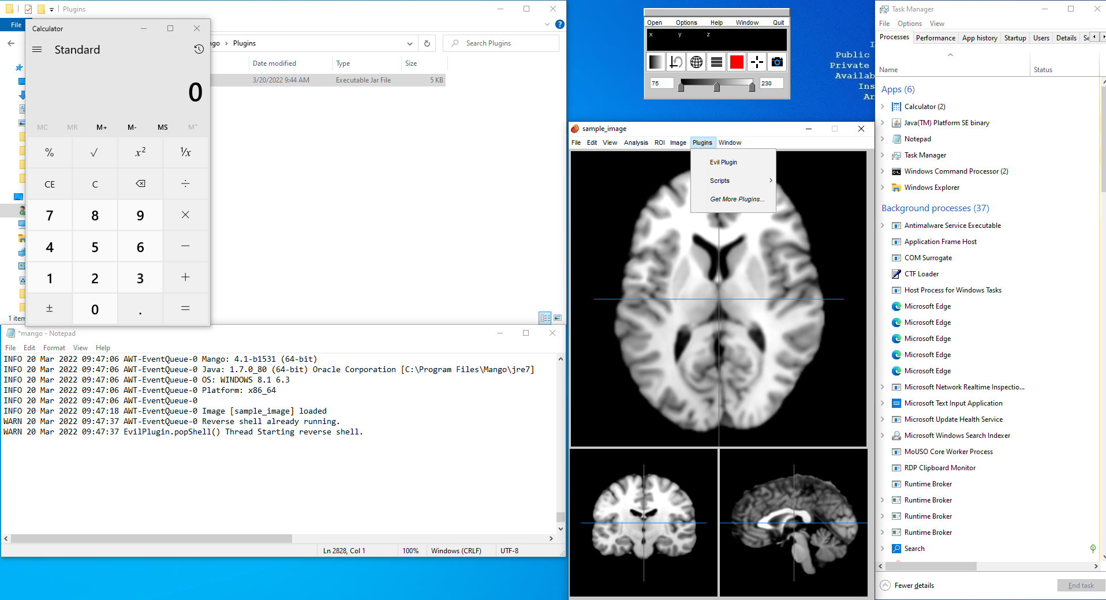
Task: Expand the Calculator (2) process group
Action: point(883,107)
